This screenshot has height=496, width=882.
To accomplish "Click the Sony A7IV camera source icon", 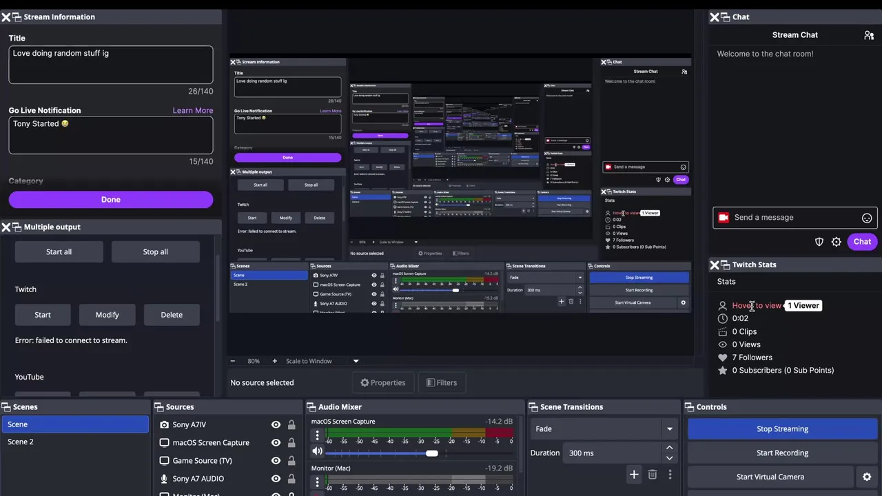I will [164, 425].
